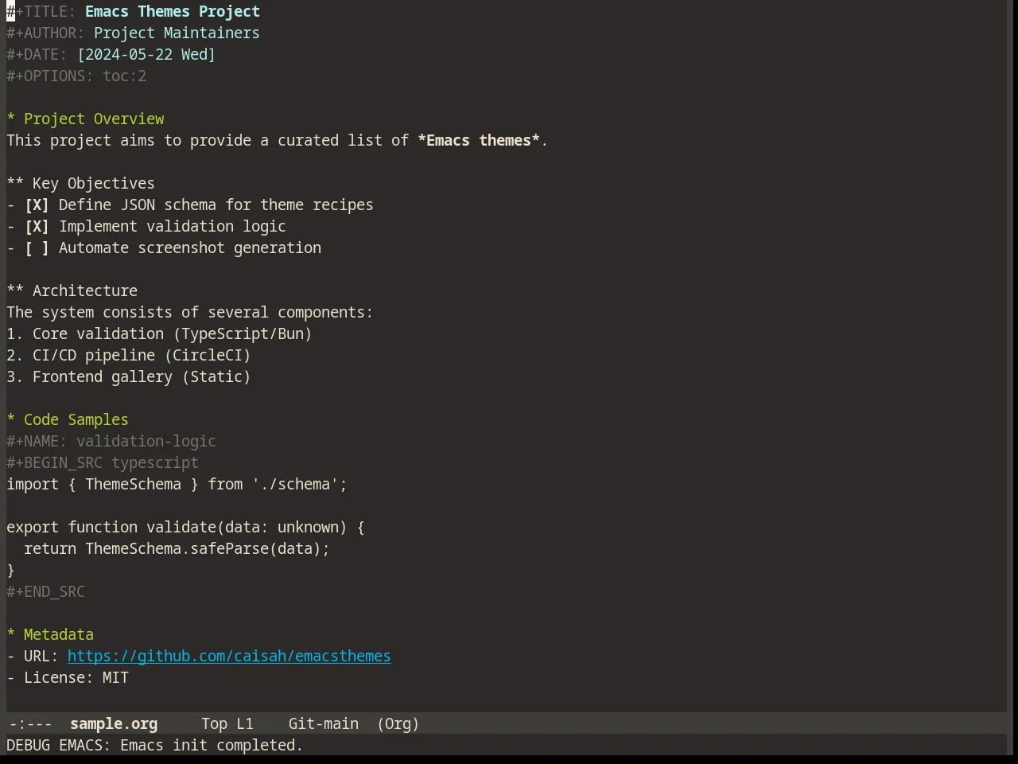Click the 'Emacs Themes Project' title text
Viewport: 1018px width, 764px height.
tap(173, 11)
